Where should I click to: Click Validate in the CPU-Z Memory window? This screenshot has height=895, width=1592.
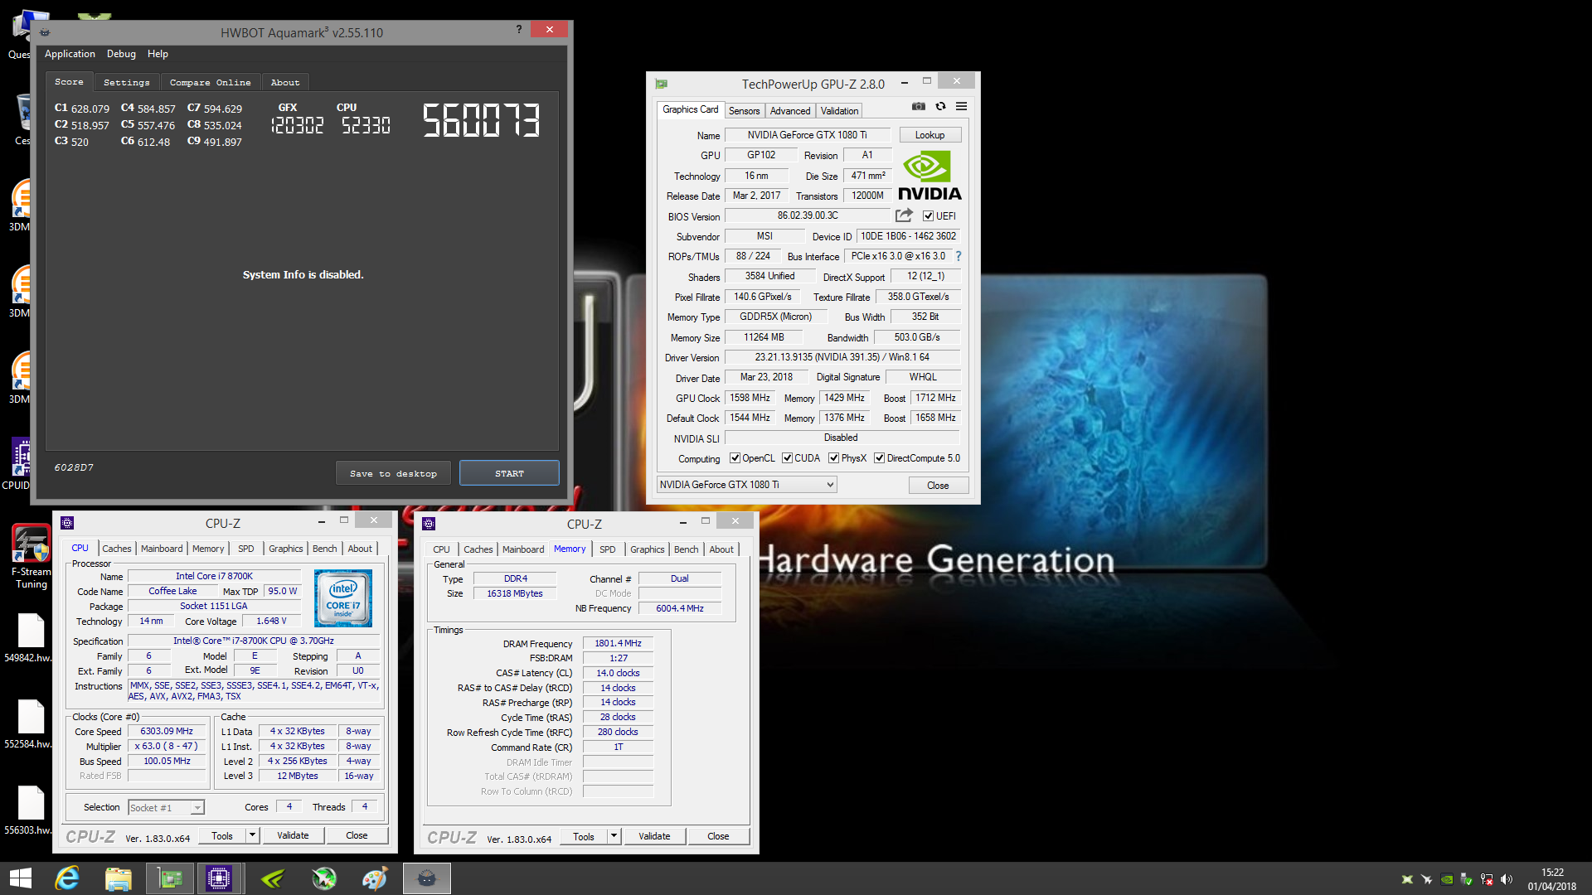tap(654, 836)
